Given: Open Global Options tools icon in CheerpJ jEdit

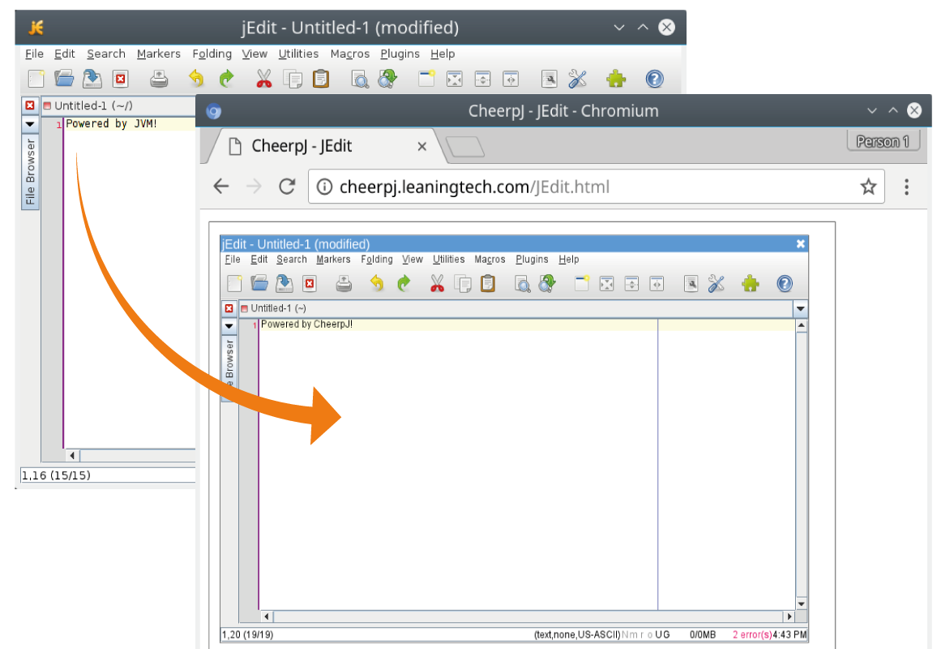Looking at the screenshot, I should 716,284.
